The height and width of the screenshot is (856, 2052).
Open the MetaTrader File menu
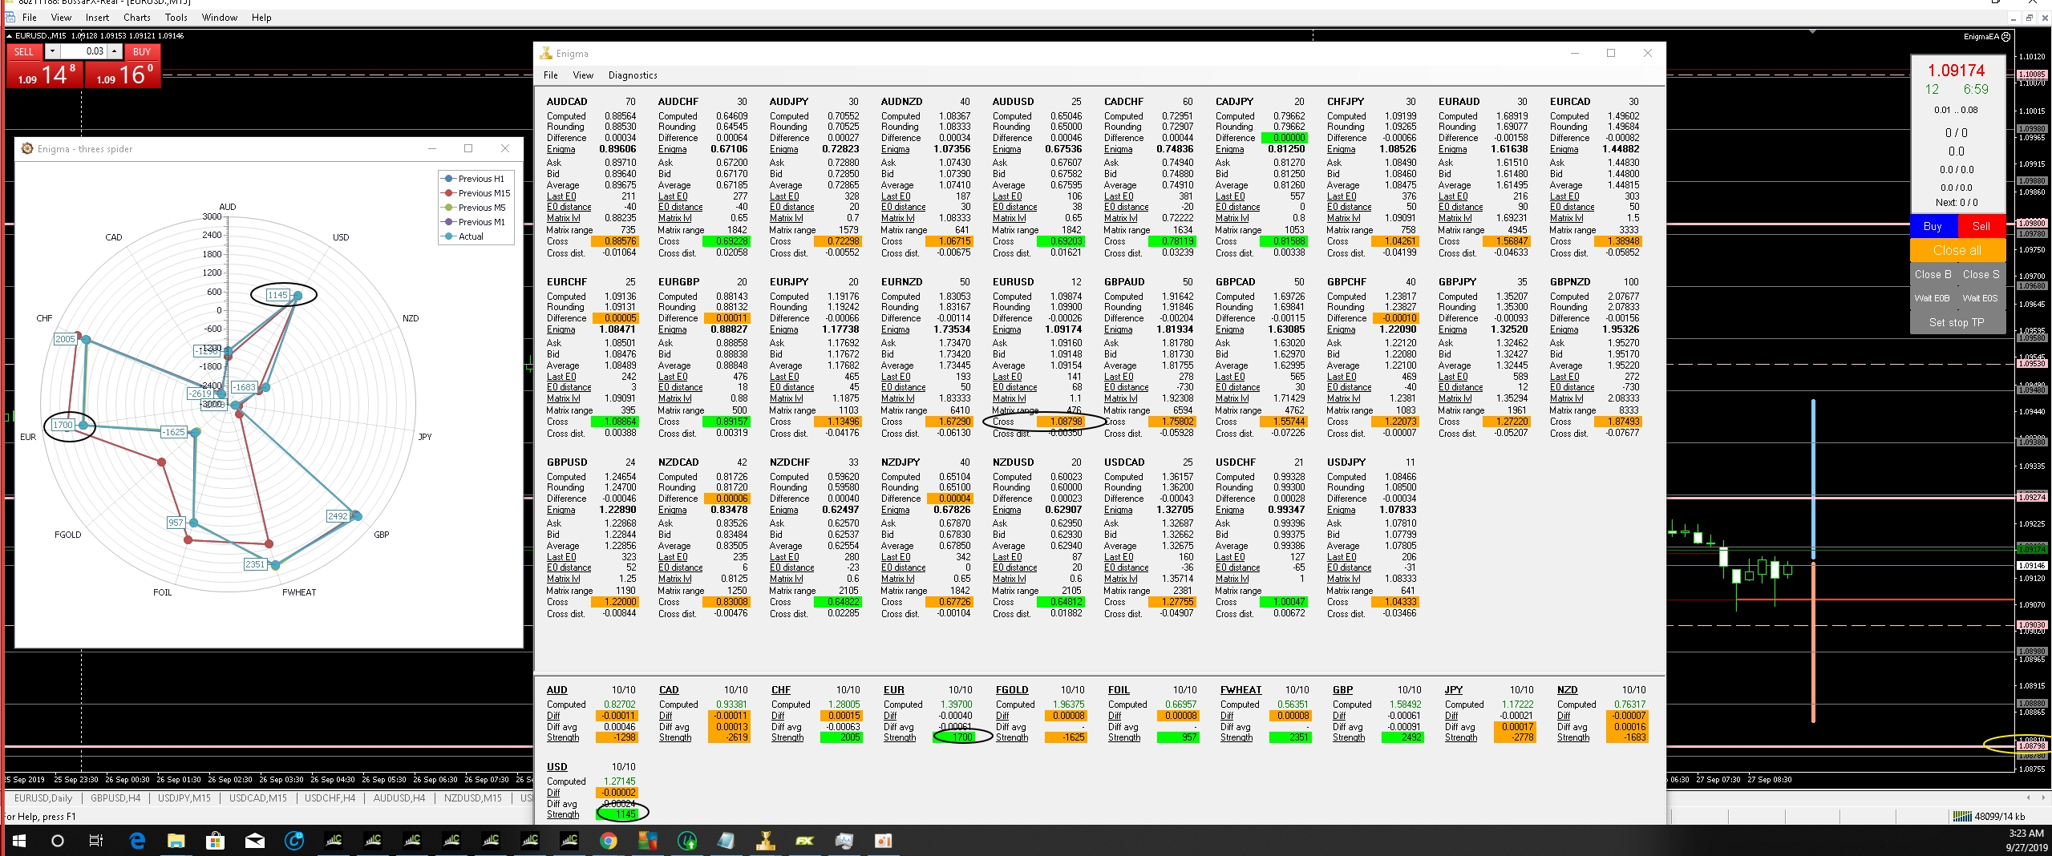pyautogui.click(x=29, y=17)
